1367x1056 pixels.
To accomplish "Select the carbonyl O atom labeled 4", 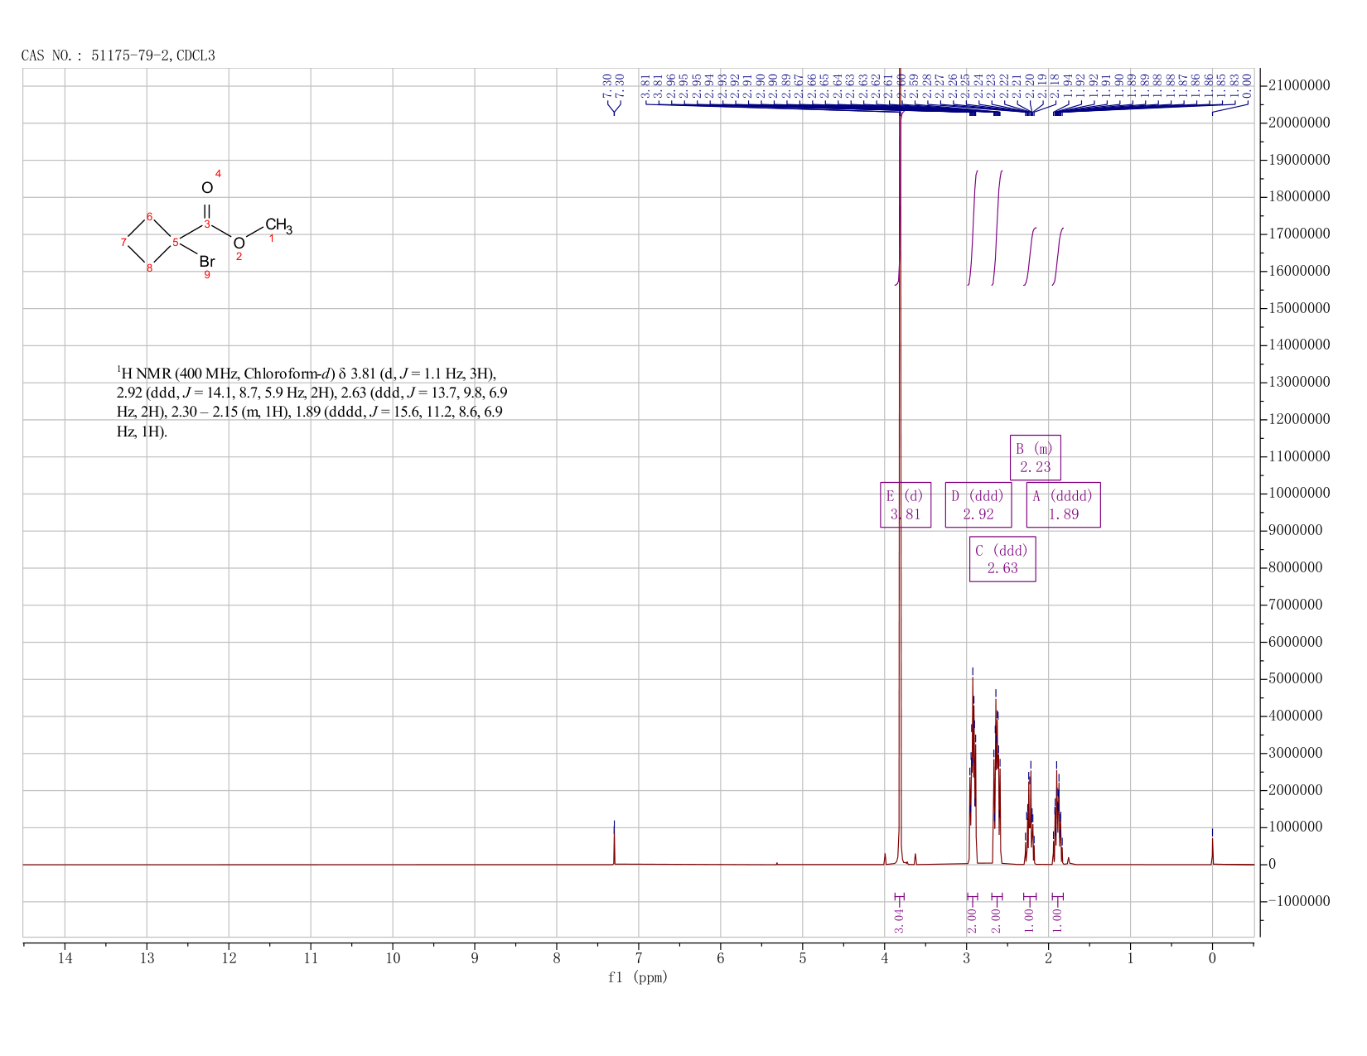I will [207, 188].
